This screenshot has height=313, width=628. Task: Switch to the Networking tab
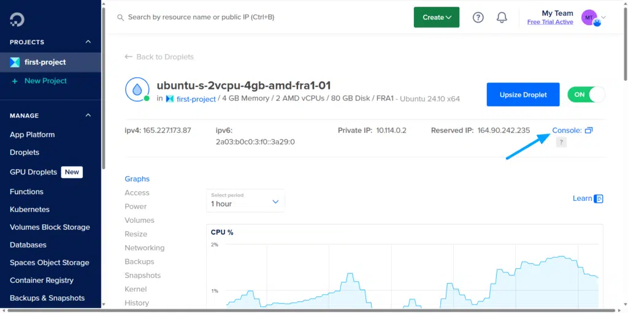point(145,247)
